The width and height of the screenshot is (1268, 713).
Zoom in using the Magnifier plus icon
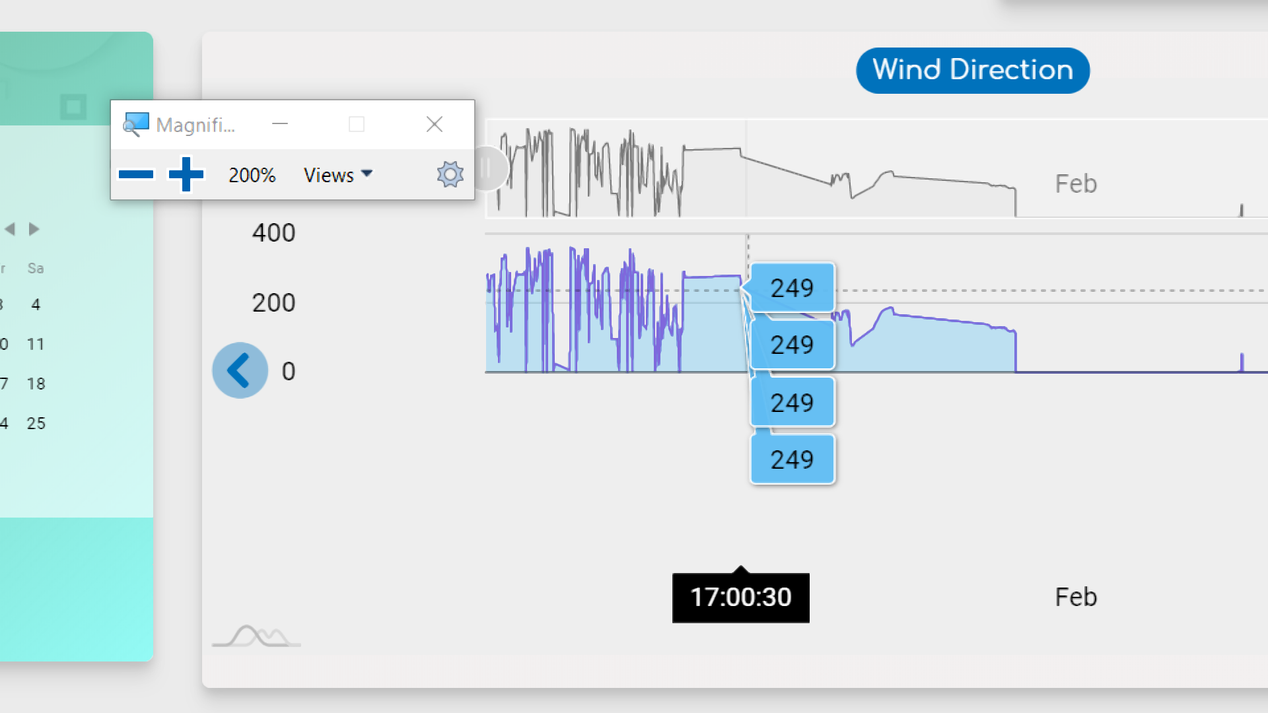click(x=185, y=174)
